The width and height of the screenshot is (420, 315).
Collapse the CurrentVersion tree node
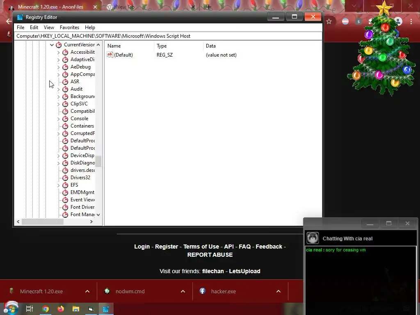[x=52, y=45]
